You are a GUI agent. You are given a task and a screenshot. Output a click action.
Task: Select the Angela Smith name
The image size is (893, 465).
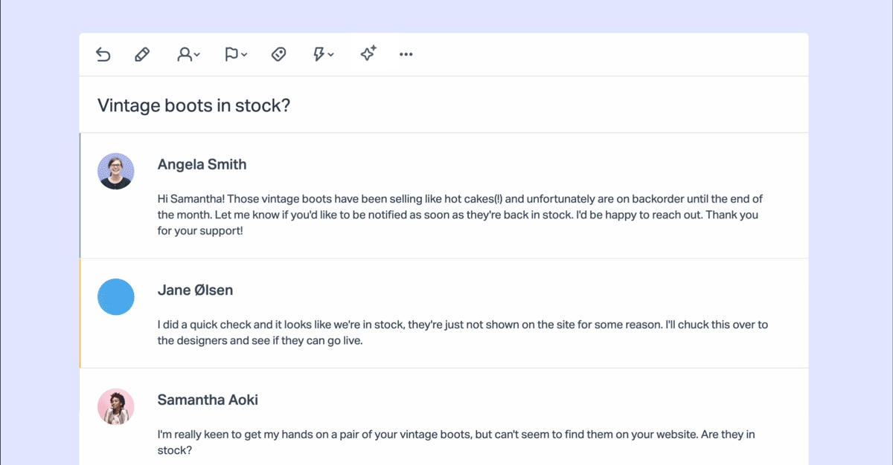(x=202, y=165)
